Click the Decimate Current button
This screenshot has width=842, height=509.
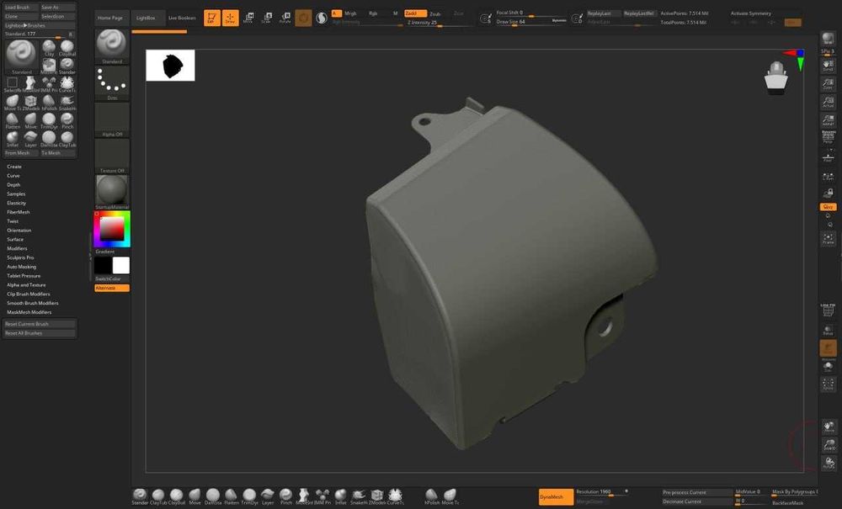pos(696,501)
